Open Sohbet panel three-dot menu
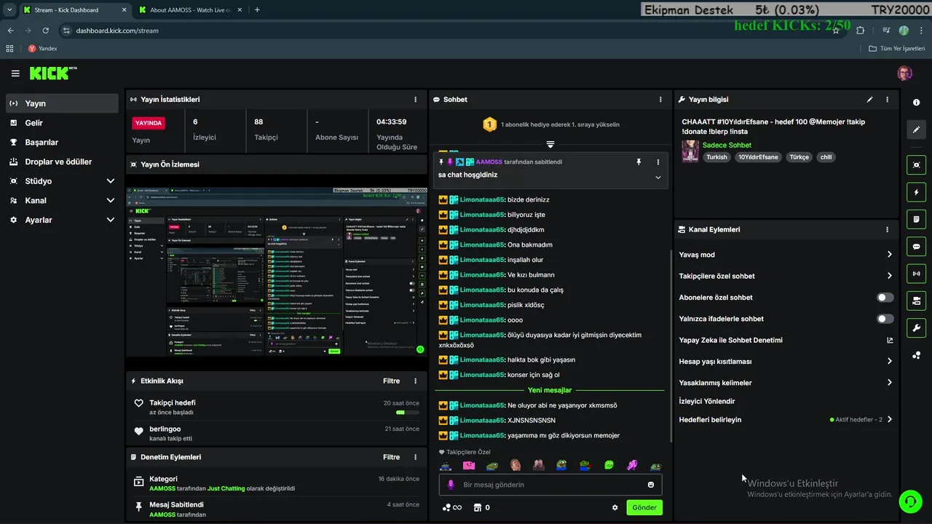The image size is (932, 524). pos(660,100)
